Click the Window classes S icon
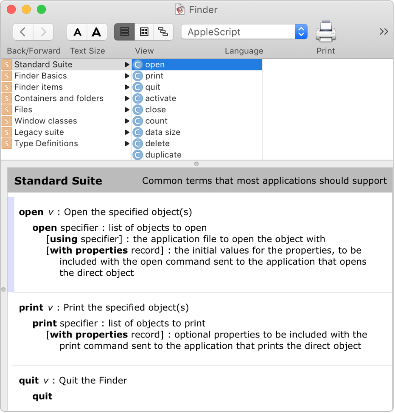Screen dimensions: 395x413 (7, 121)
